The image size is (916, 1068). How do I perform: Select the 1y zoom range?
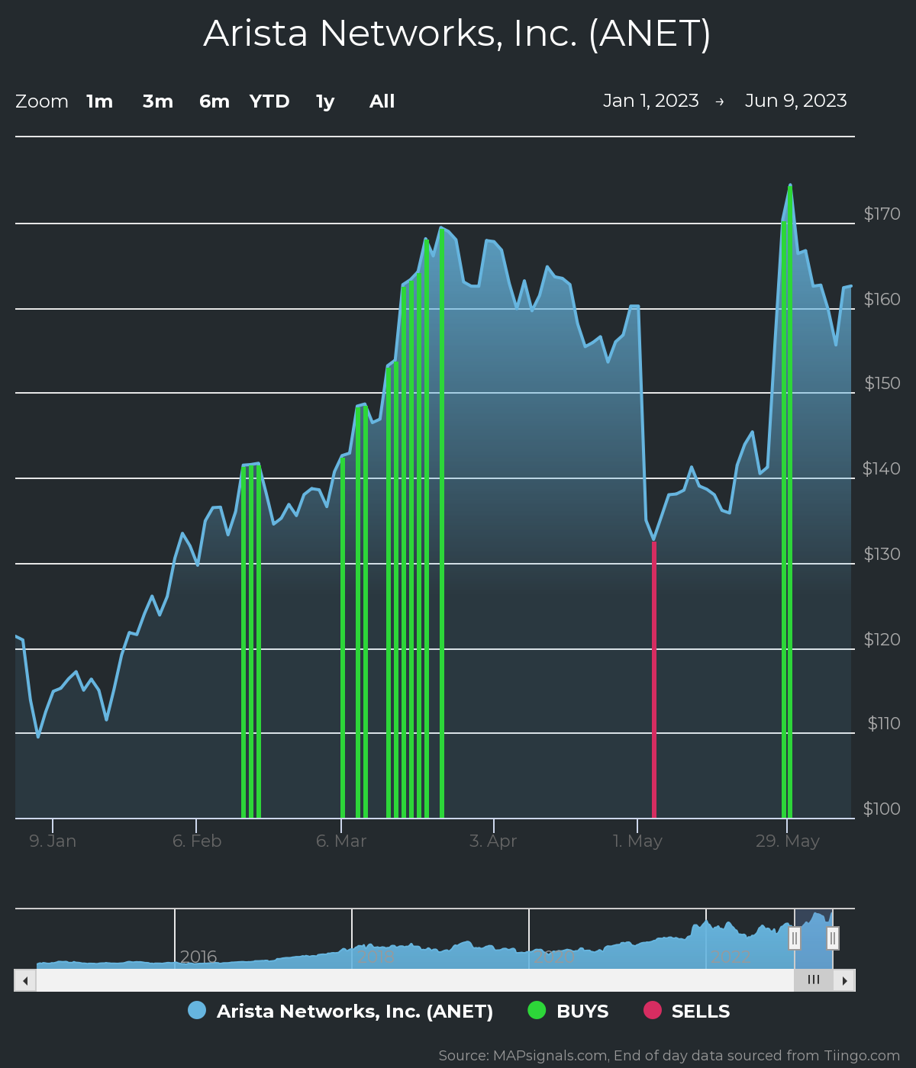pos(325,101)
